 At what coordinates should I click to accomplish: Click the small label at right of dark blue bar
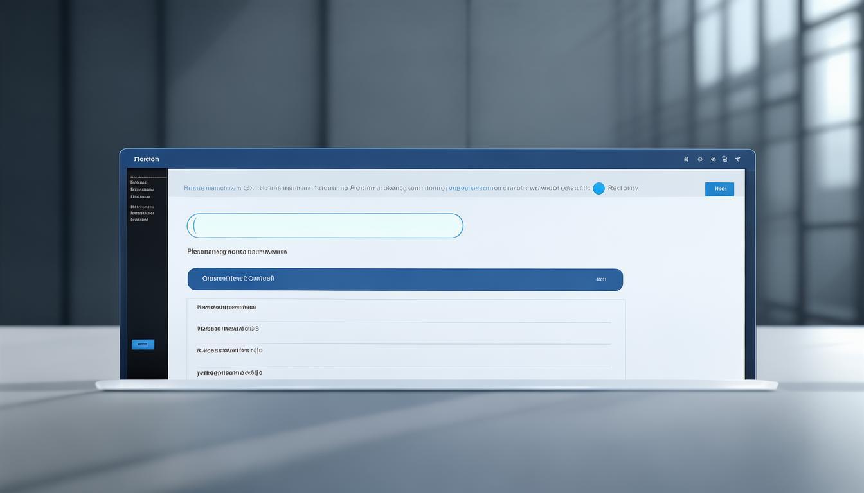(x=601, y=279)
